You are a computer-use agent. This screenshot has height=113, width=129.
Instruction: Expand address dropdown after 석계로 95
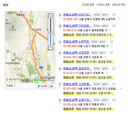click(x=107, y=73)
